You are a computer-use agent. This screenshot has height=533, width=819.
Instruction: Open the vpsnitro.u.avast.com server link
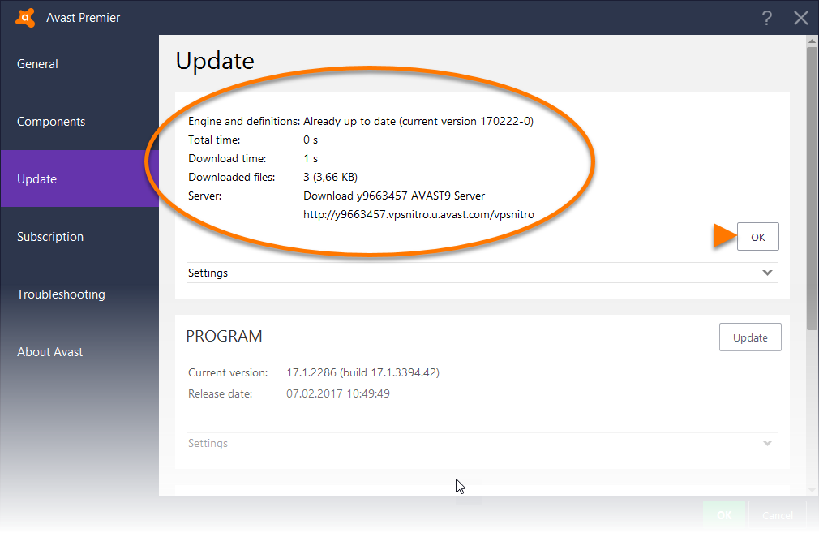418,214
